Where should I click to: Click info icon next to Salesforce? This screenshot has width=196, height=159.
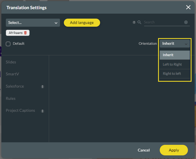[x=42, y=87]
